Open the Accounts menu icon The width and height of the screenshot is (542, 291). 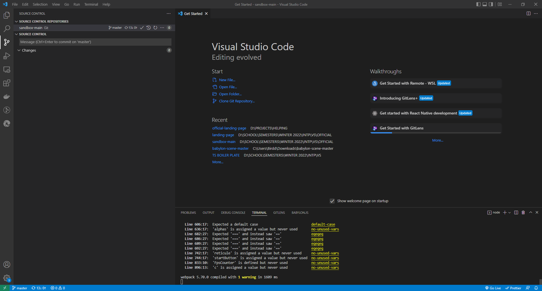pos(7,264)
